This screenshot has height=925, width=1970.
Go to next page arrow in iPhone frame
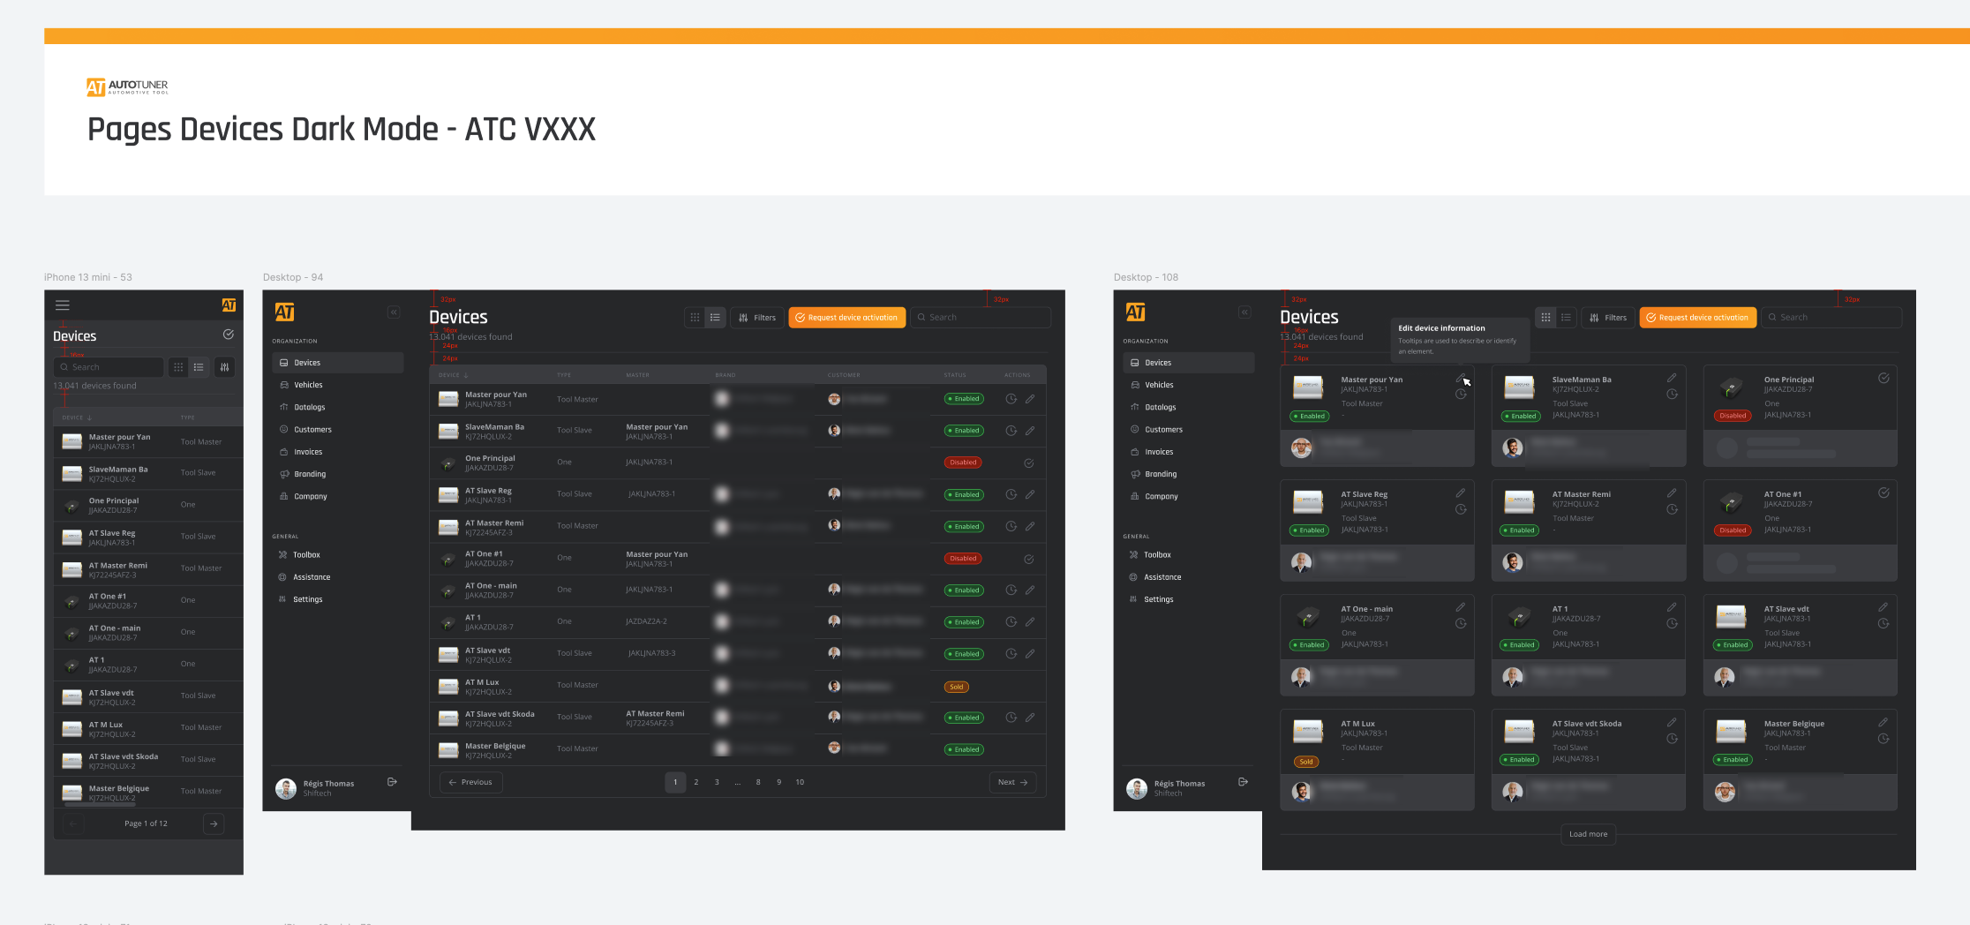pos(214,823)
